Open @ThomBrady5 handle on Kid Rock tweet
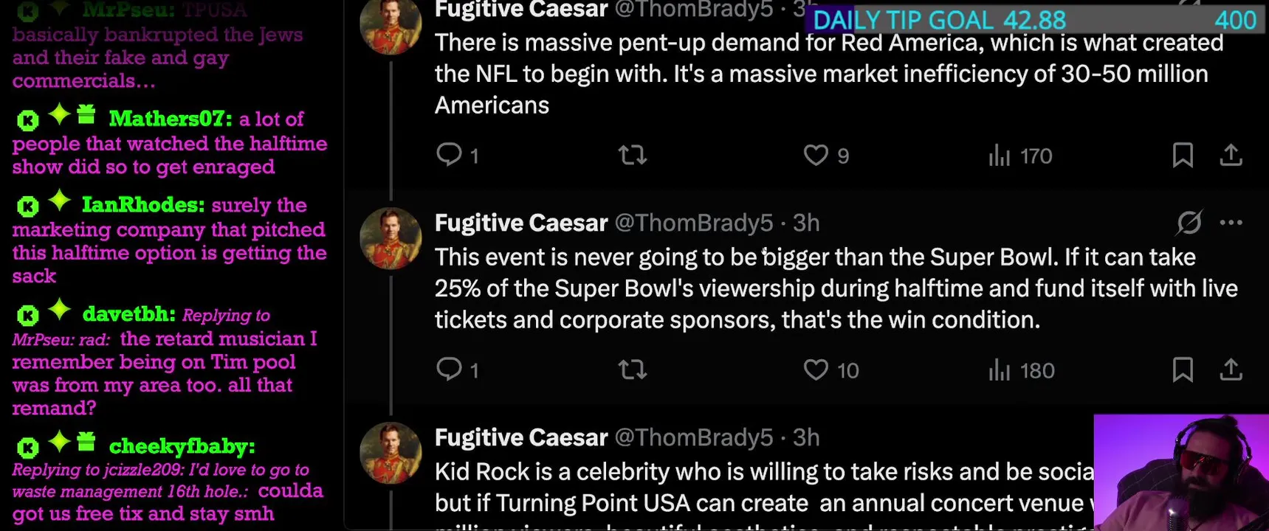The image size is (1269, 531). coord(693,438)
